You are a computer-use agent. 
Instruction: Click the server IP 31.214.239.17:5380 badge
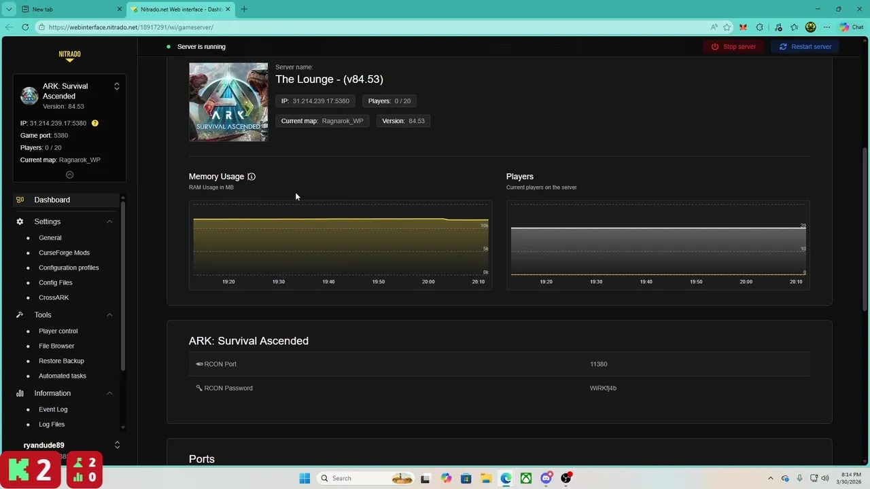[315, 101]
